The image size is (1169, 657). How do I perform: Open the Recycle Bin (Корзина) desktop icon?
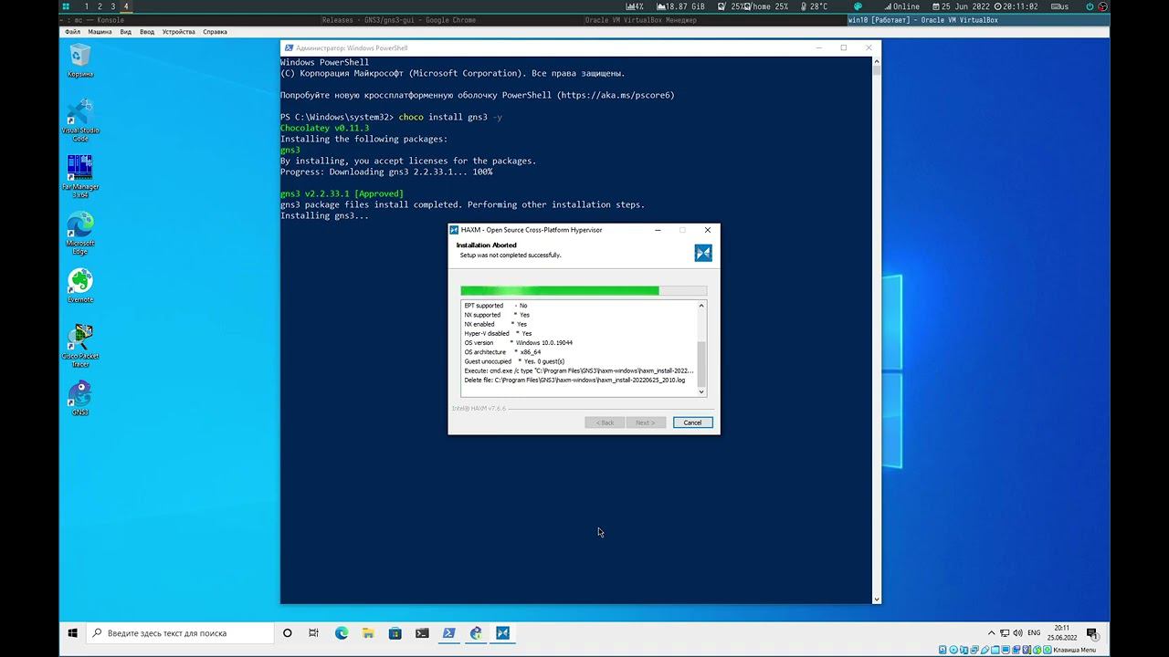pos(80,60)
